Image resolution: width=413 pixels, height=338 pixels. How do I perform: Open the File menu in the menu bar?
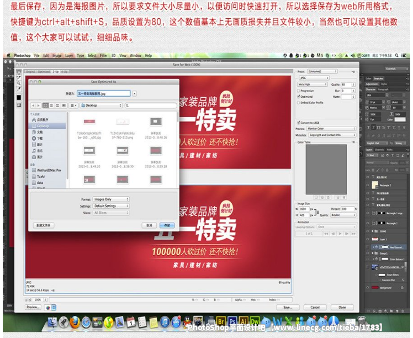[36, 56]
